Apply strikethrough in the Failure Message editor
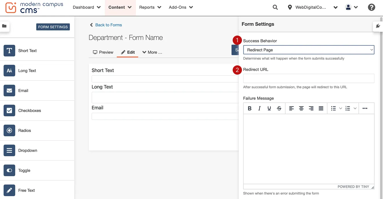This screenshot has height=199, width=383. point(279,108)
